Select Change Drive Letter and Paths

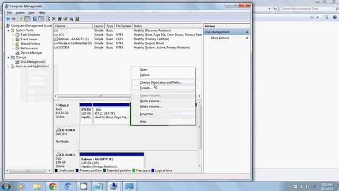(x=163, y=83)
